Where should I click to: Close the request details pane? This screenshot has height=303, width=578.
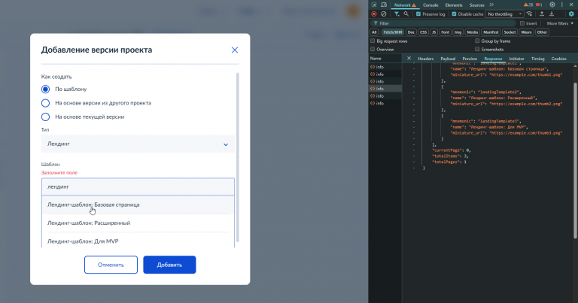point(409,59)
